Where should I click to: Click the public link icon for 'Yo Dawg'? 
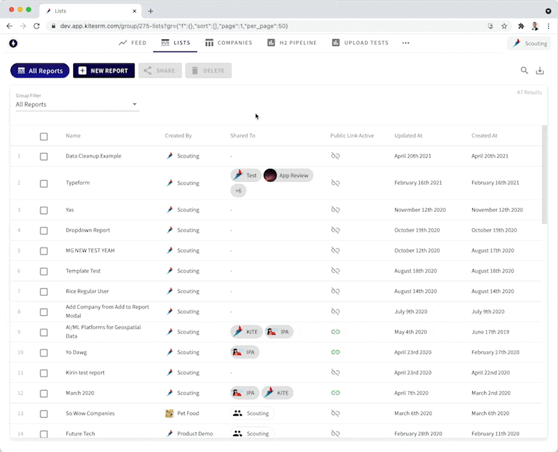point(337,352)
